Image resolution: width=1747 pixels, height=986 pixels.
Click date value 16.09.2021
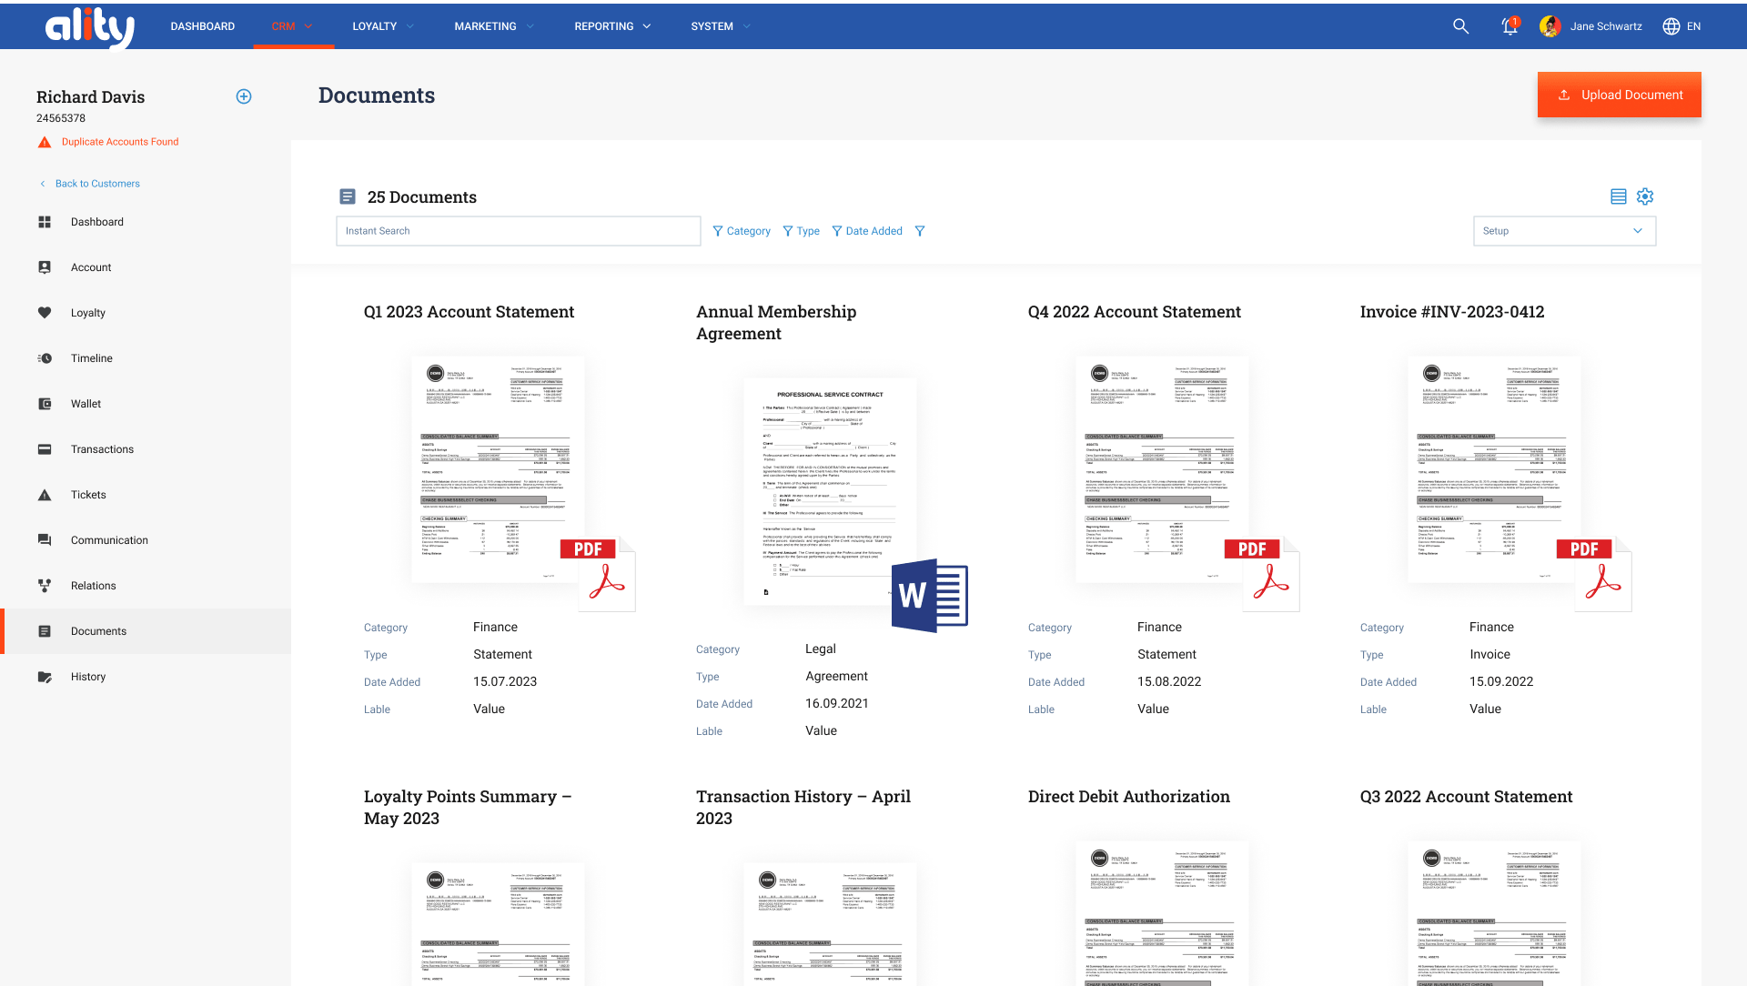837,704
